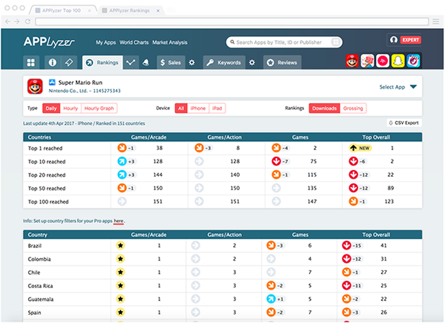Image resolution: width=445 pixels, height=323 pixels.
Task: Click the Top 100 reached row label
Action: click(x=48, y=202)
